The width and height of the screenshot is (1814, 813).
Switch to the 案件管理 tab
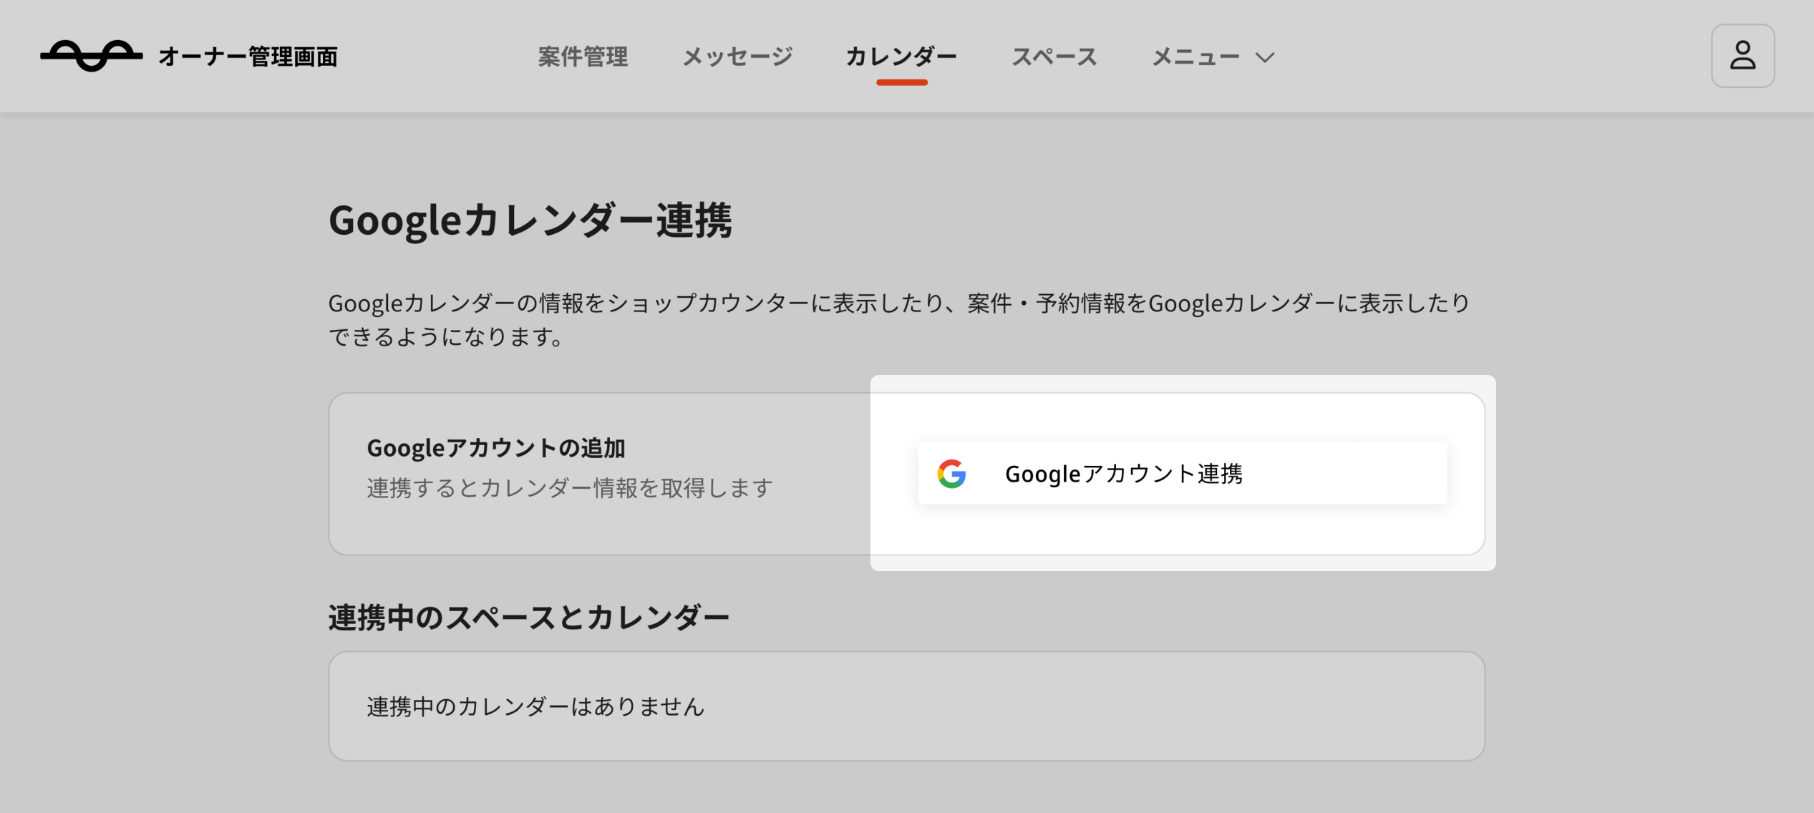583,56
